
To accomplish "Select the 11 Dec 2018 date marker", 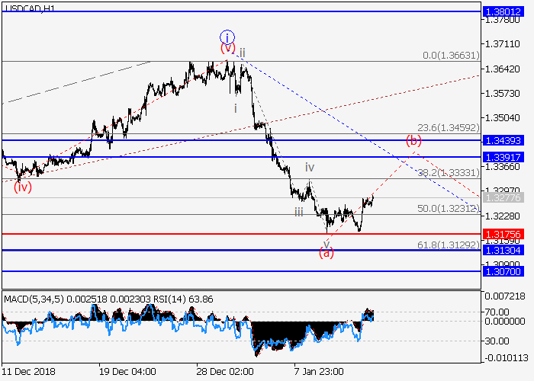I will coord(28,371).
